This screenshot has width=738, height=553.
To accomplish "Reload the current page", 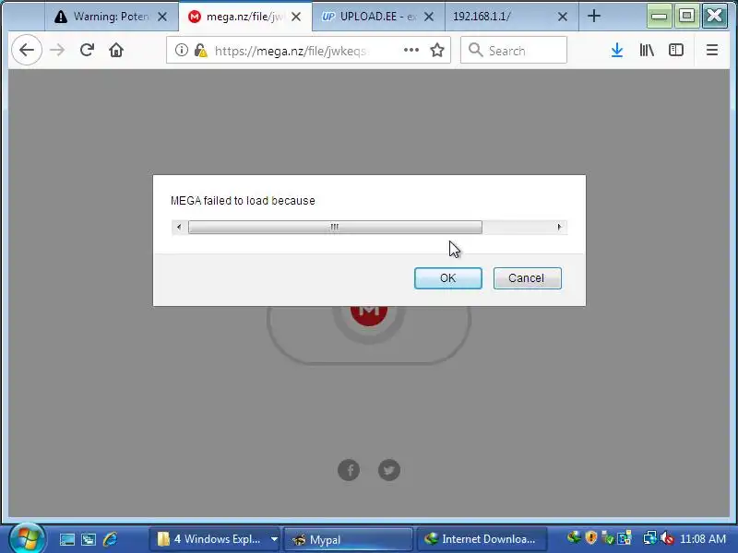I will 87,50.
